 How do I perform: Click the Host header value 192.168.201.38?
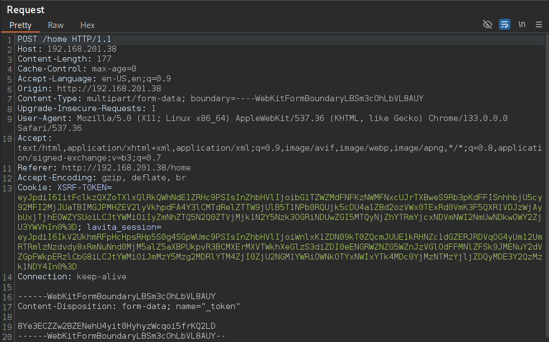82,49
